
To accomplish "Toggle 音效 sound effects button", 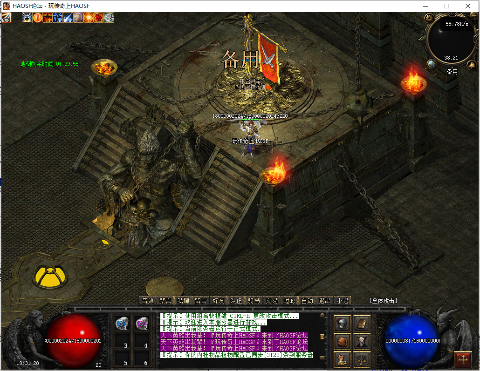I will 148,301.
